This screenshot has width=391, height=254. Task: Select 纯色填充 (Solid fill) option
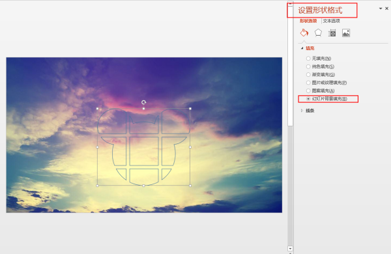click(x=320, y=66)
